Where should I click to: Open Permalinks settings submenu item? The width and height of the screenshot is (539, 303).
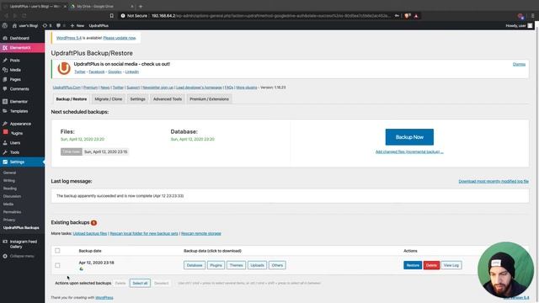click(12, 212)
